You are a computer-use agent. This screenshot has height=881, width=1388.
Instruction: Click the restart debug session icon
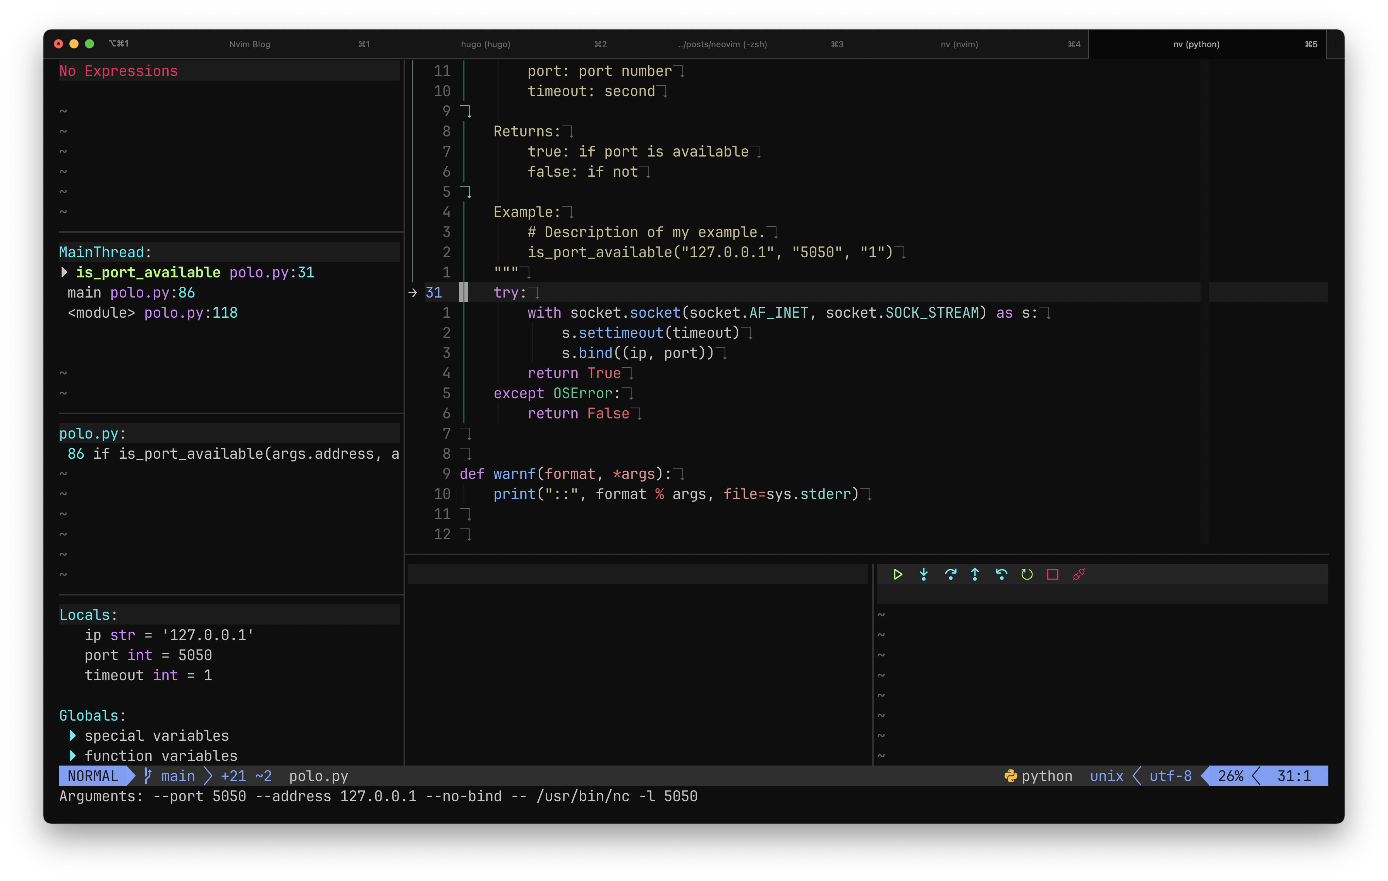pos(1027,574)
